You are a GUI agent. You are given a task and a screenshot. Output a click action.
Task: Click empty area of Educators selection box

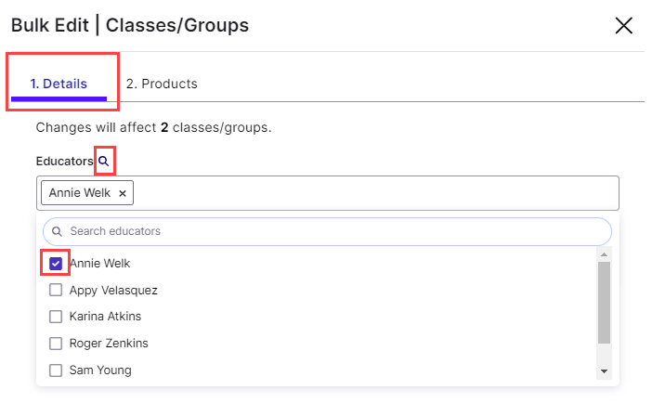(x=372, y=193)
